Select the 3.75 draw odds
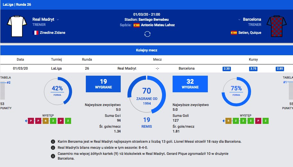The height and width of the screenshot is (167, 293). point(253,69)
